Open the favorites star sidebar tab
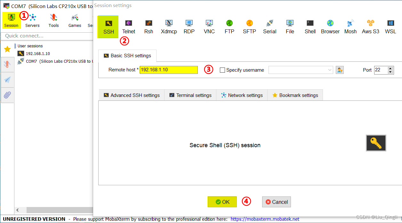 pos(7,49)
